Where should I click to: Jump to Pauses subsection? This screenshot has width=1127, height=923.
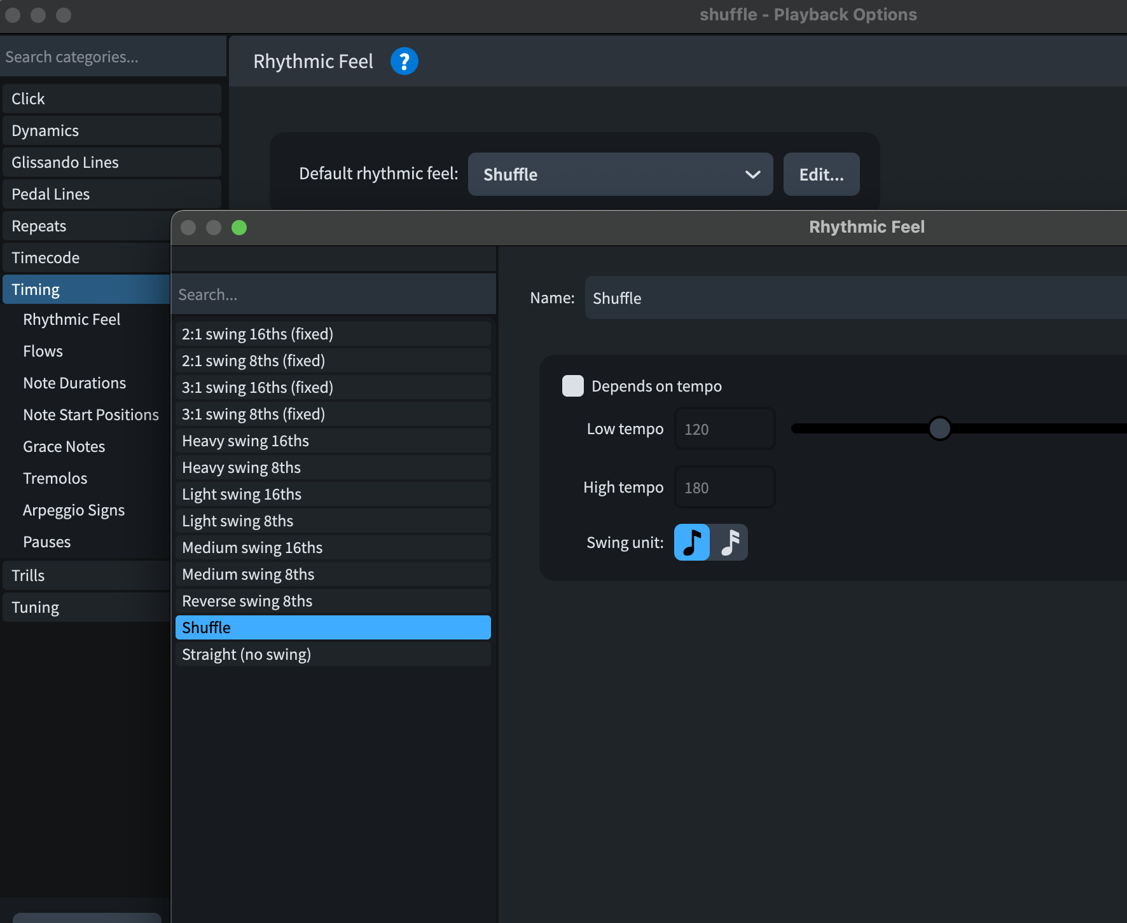point(47,542)
